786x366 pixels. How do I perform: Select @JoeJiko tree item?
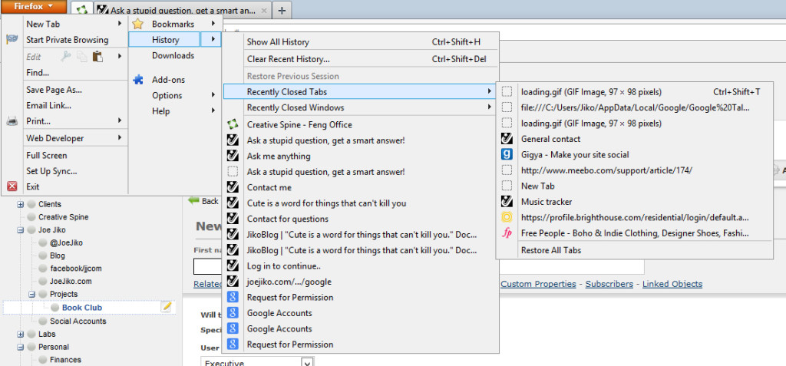coord(66,242)
